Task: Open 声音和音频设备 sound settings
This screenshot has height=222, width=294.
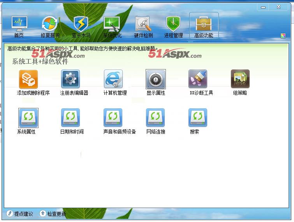Action: [x=113, y=118]
